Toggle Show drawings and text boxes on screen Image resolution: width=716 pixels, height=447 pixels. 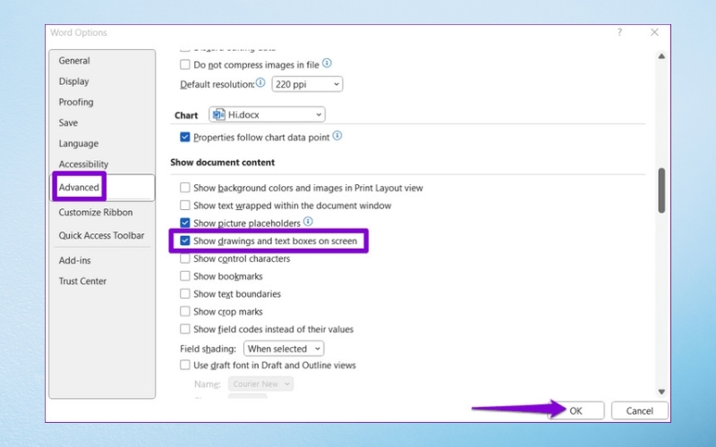(185, 240)
